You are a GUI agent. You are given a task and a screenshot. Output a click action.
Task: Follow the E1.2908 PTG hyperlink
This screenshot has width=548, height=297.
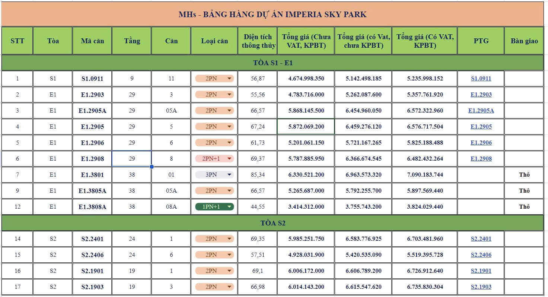481,158
